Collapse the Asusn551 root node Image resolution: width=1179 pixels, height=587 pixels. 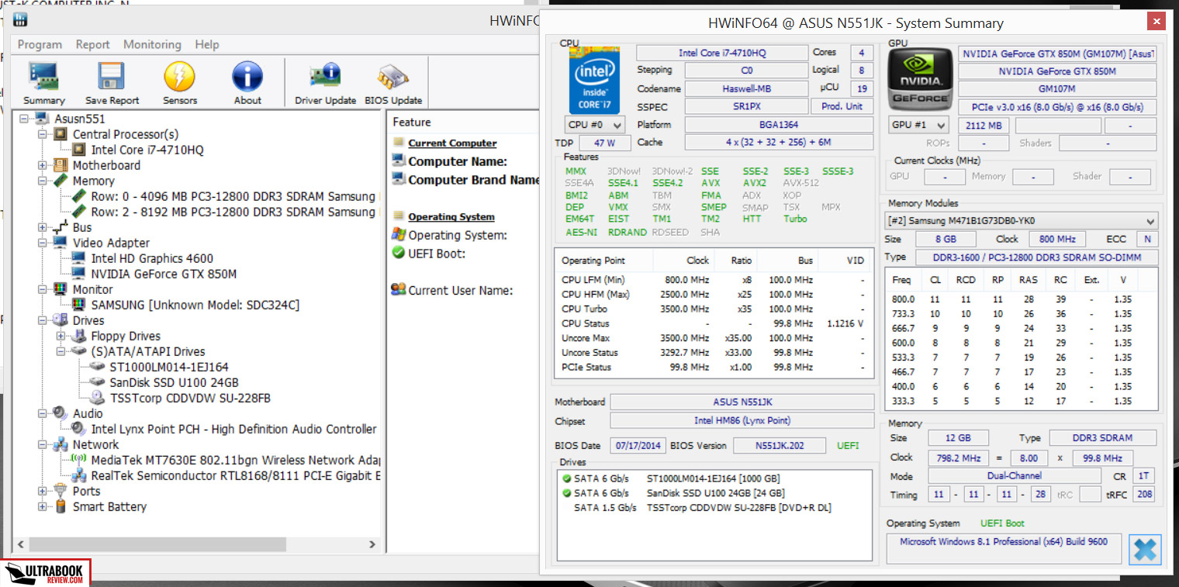pyautogui.click(x=24, y=119)
